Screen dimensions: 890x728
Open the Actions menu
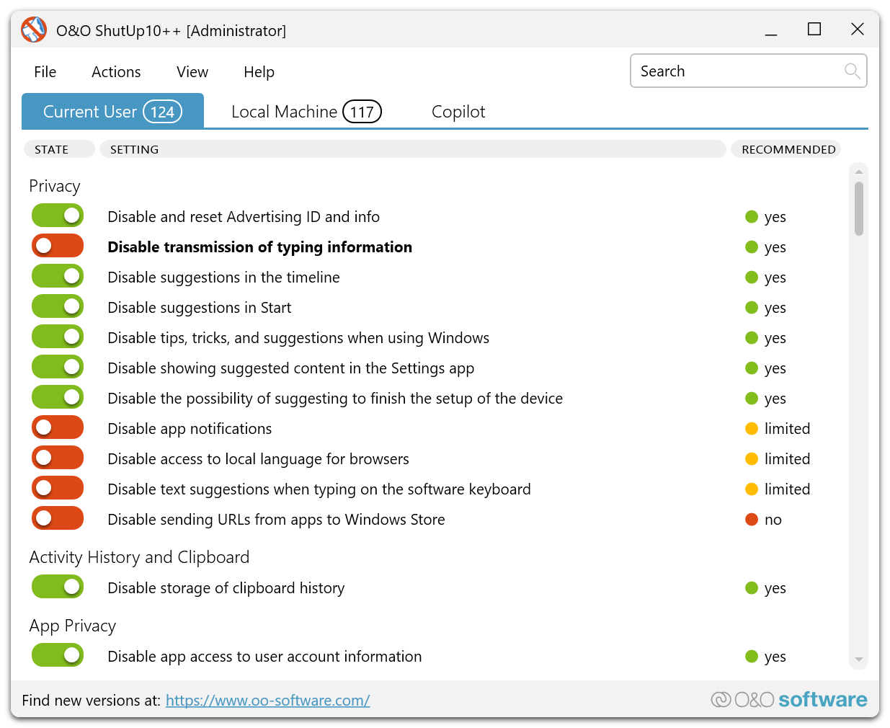[116, 72]
